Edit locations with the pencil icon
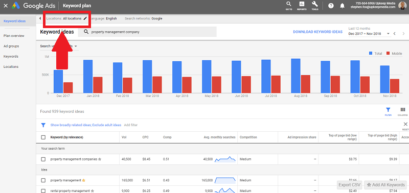Screen dimensions: 409x193 tap(85, 18)
